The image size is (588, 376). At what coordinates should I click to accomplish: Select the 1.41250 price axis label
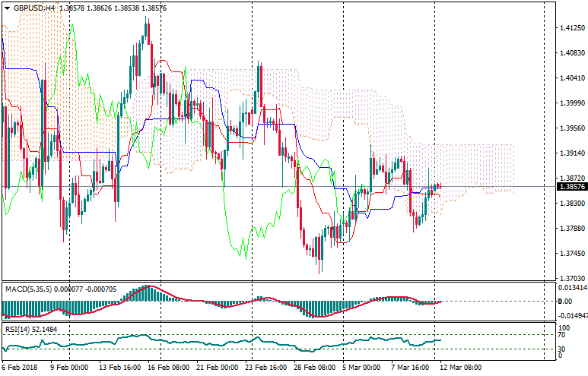pos(571,28)
